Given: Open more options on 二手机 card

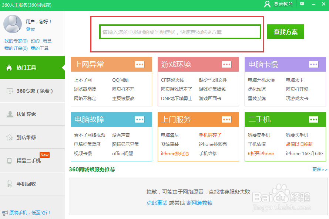Looking at the screenshot, I should 314,120.
